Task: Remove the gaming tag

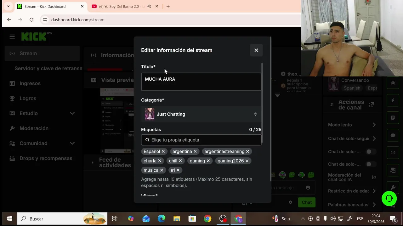Action: click(208, 161)
